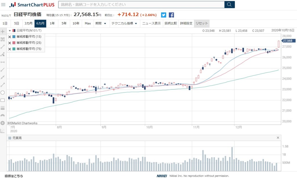
Task: Click the search magnifier button
Action: click(229, 5)
